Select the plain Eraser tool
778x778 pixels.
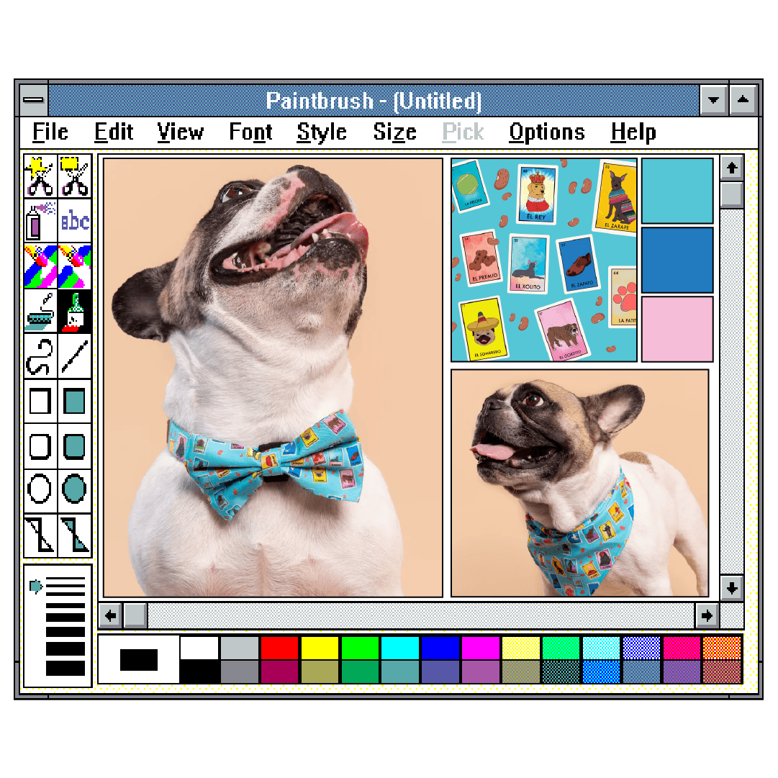point(74,266)
